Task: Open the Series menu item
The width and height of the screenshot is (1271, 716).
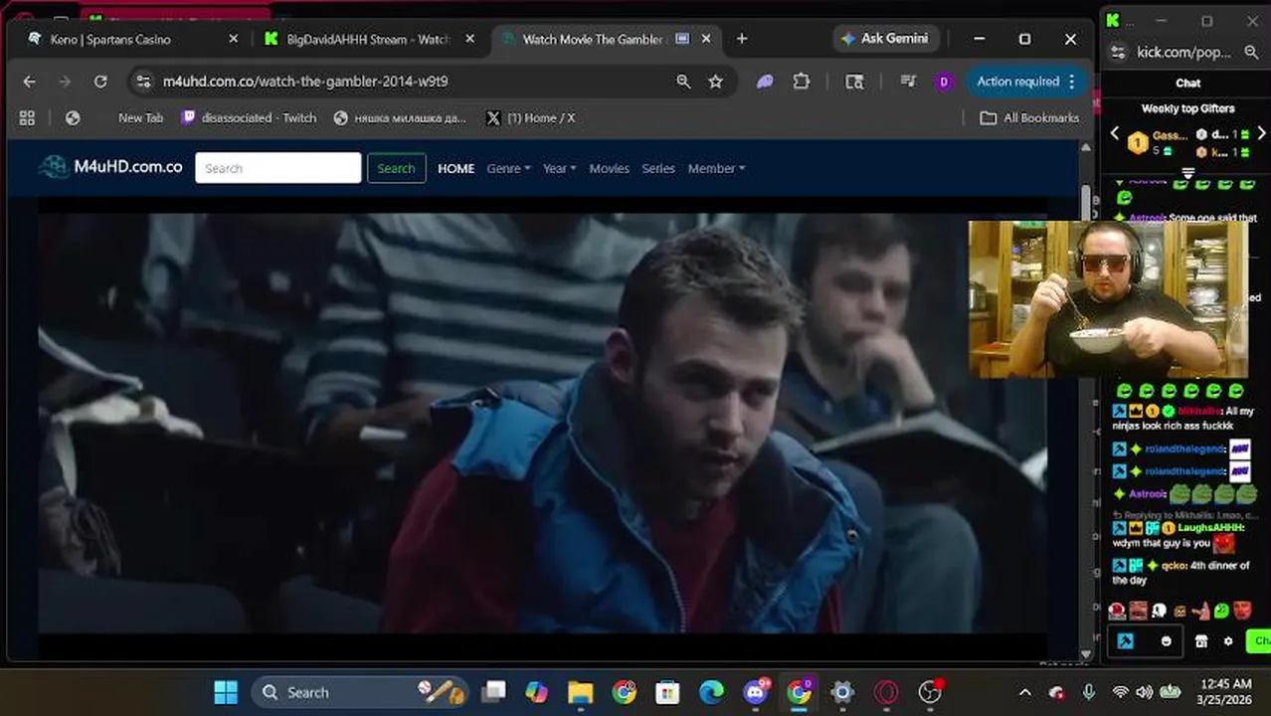Action: tap(658, 168)
